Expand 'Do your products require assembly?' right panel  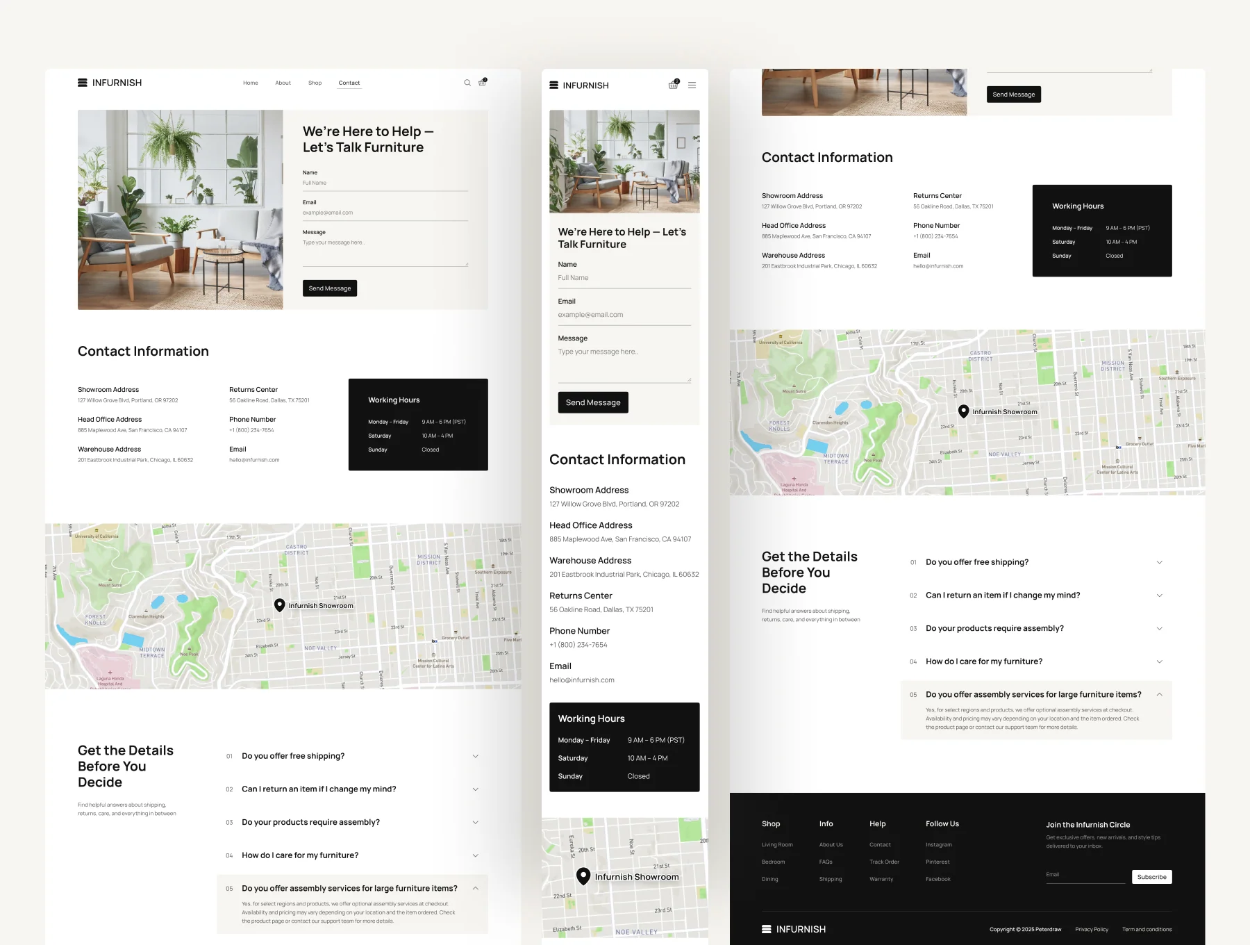point(1036,628)
